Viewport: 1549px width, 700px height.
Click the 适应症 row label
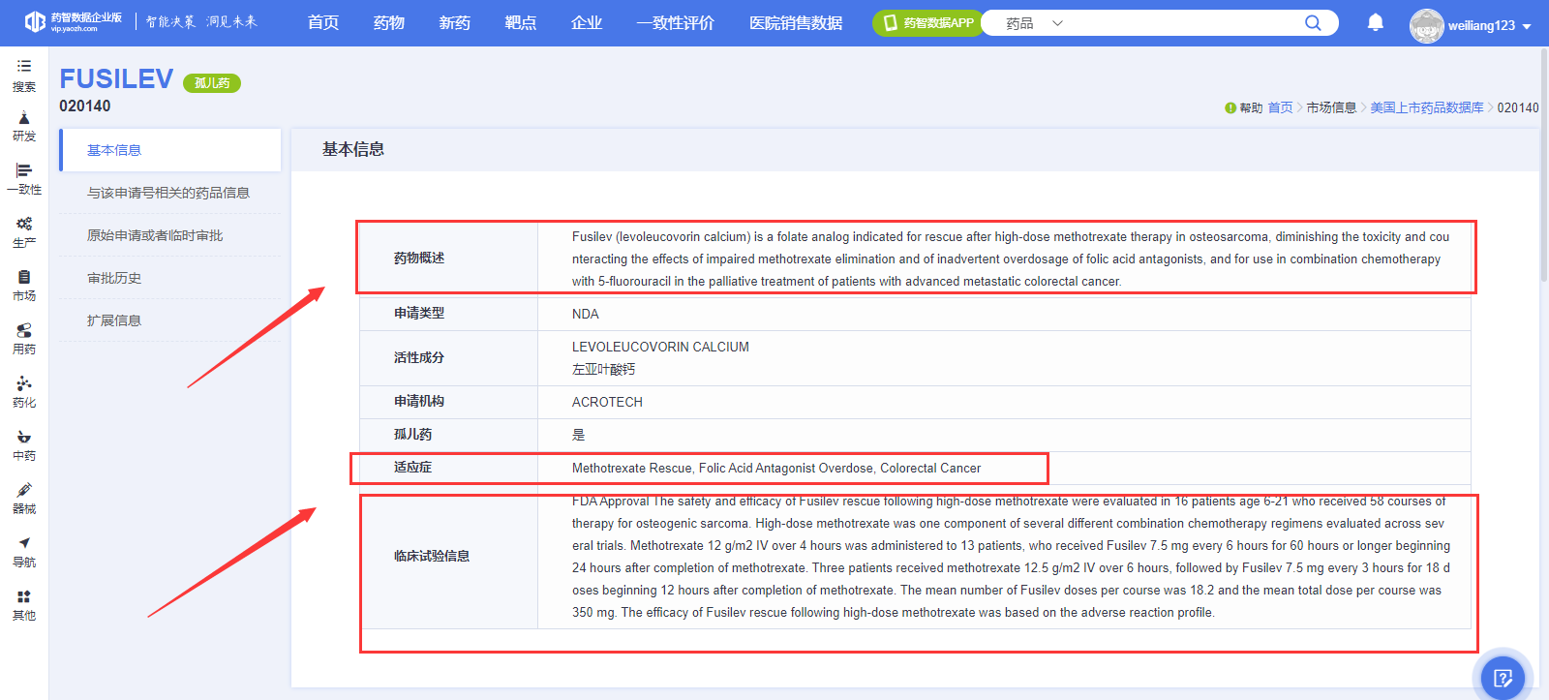coord(413,468)
